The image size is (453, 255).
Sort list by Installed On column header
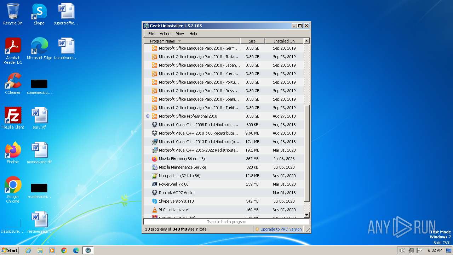[x=284, y=41]
